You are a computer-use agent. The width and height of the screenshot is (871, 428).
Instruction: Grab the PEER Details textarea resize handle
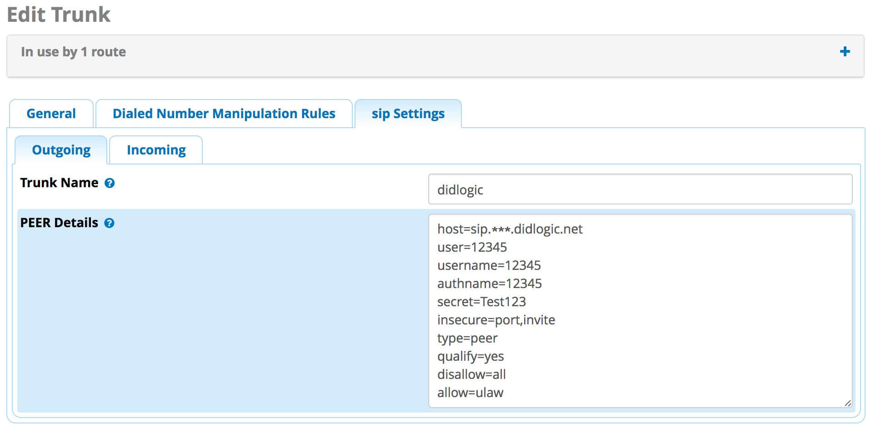coord(847,403)
